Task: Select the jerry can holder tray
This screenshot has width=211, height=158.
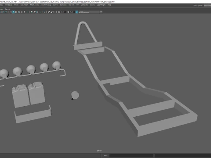Action: coord(33,115)
